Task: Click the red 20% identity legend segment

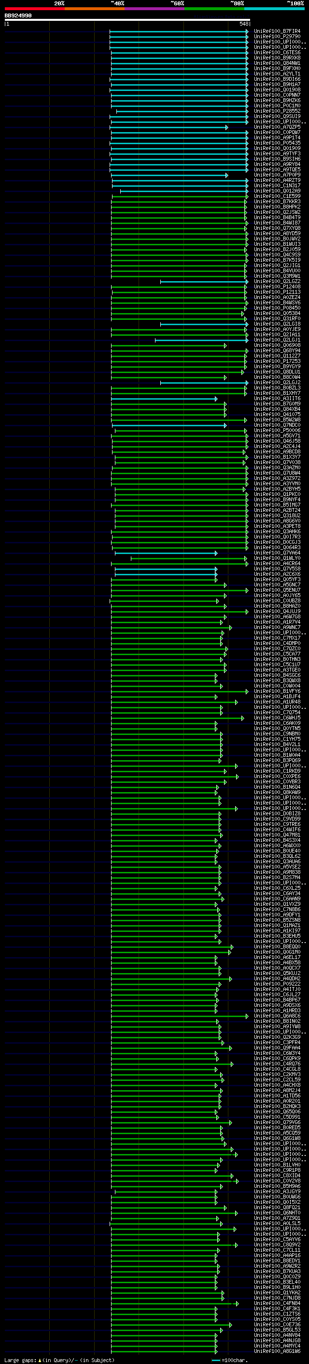Action: pyautogui.click(x=34, y=9)
